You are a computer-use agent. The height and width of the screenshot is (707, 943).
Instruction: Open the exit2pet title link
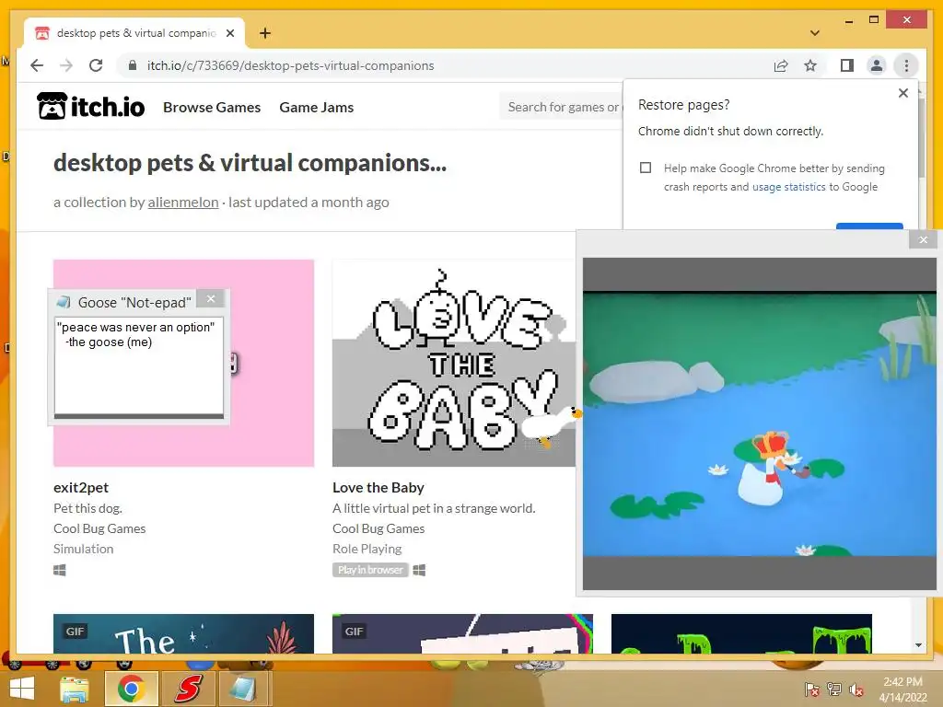click(81, 488)
